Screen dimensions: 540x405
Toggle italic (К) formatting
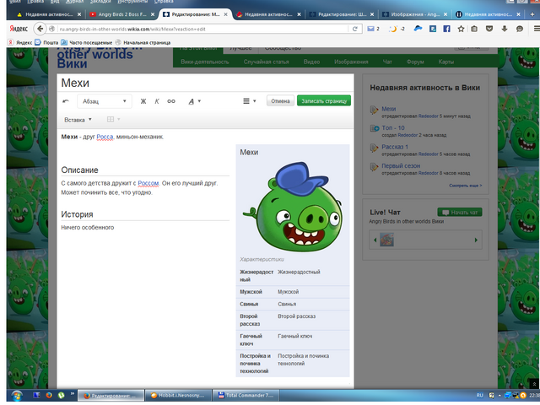click(x=157, y=101)
